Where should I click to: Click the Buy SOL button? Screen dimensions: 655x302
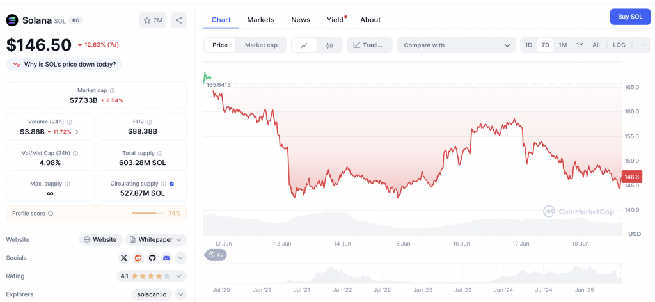point(630,17)
